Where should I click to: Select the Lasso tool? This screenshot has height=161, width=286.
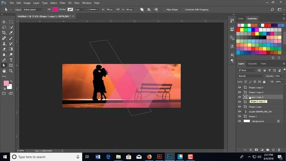coord(4,27)
